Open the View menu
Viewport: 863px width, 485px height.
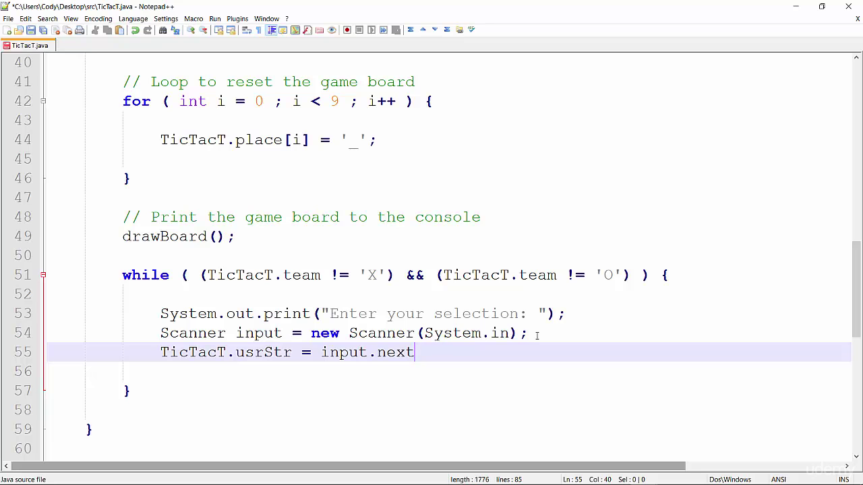(71, 18)
